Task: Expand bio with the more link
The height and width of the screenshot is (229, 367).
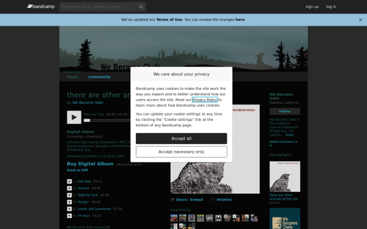Action: click(x=289, y=135)
